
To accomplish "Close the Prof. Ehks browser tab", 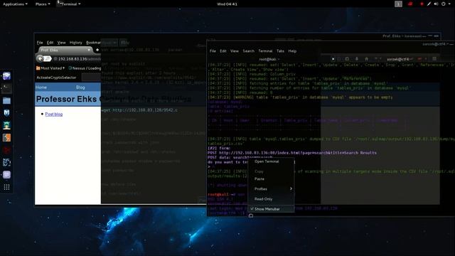I will click(89, 50).
